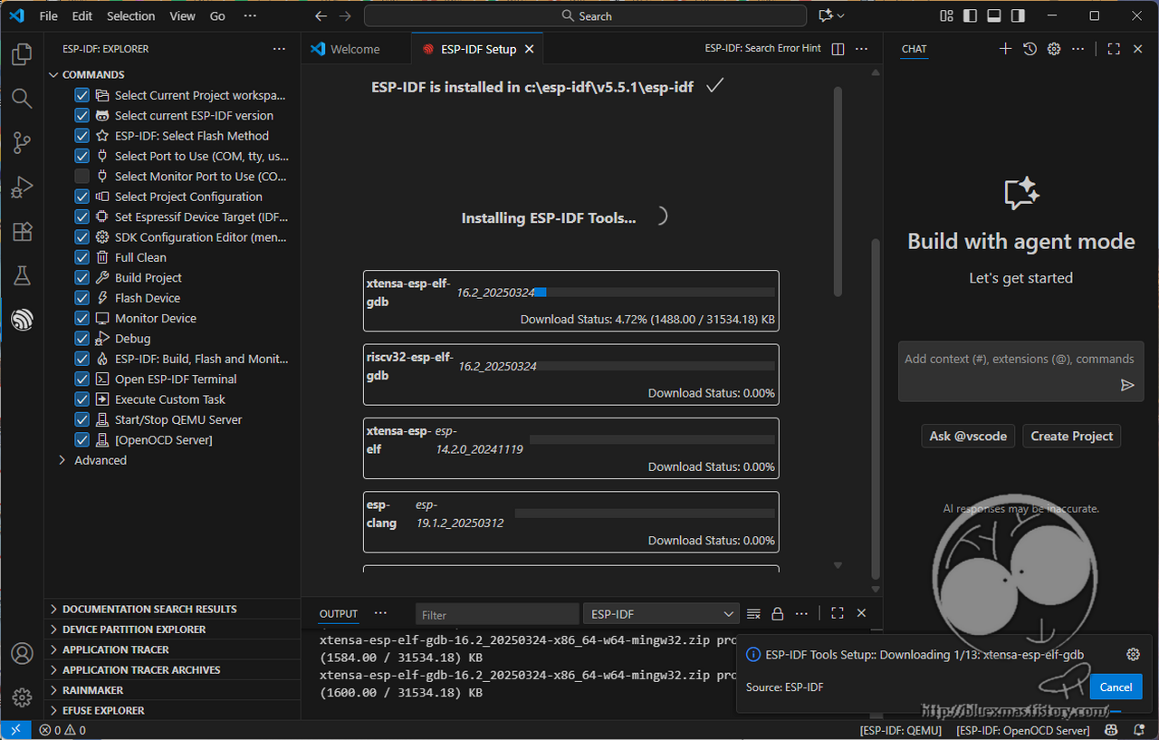Viewport: 1159px width, 740px height.
Task: Open the Explorer view in activity bar
Action: [22, 54]
